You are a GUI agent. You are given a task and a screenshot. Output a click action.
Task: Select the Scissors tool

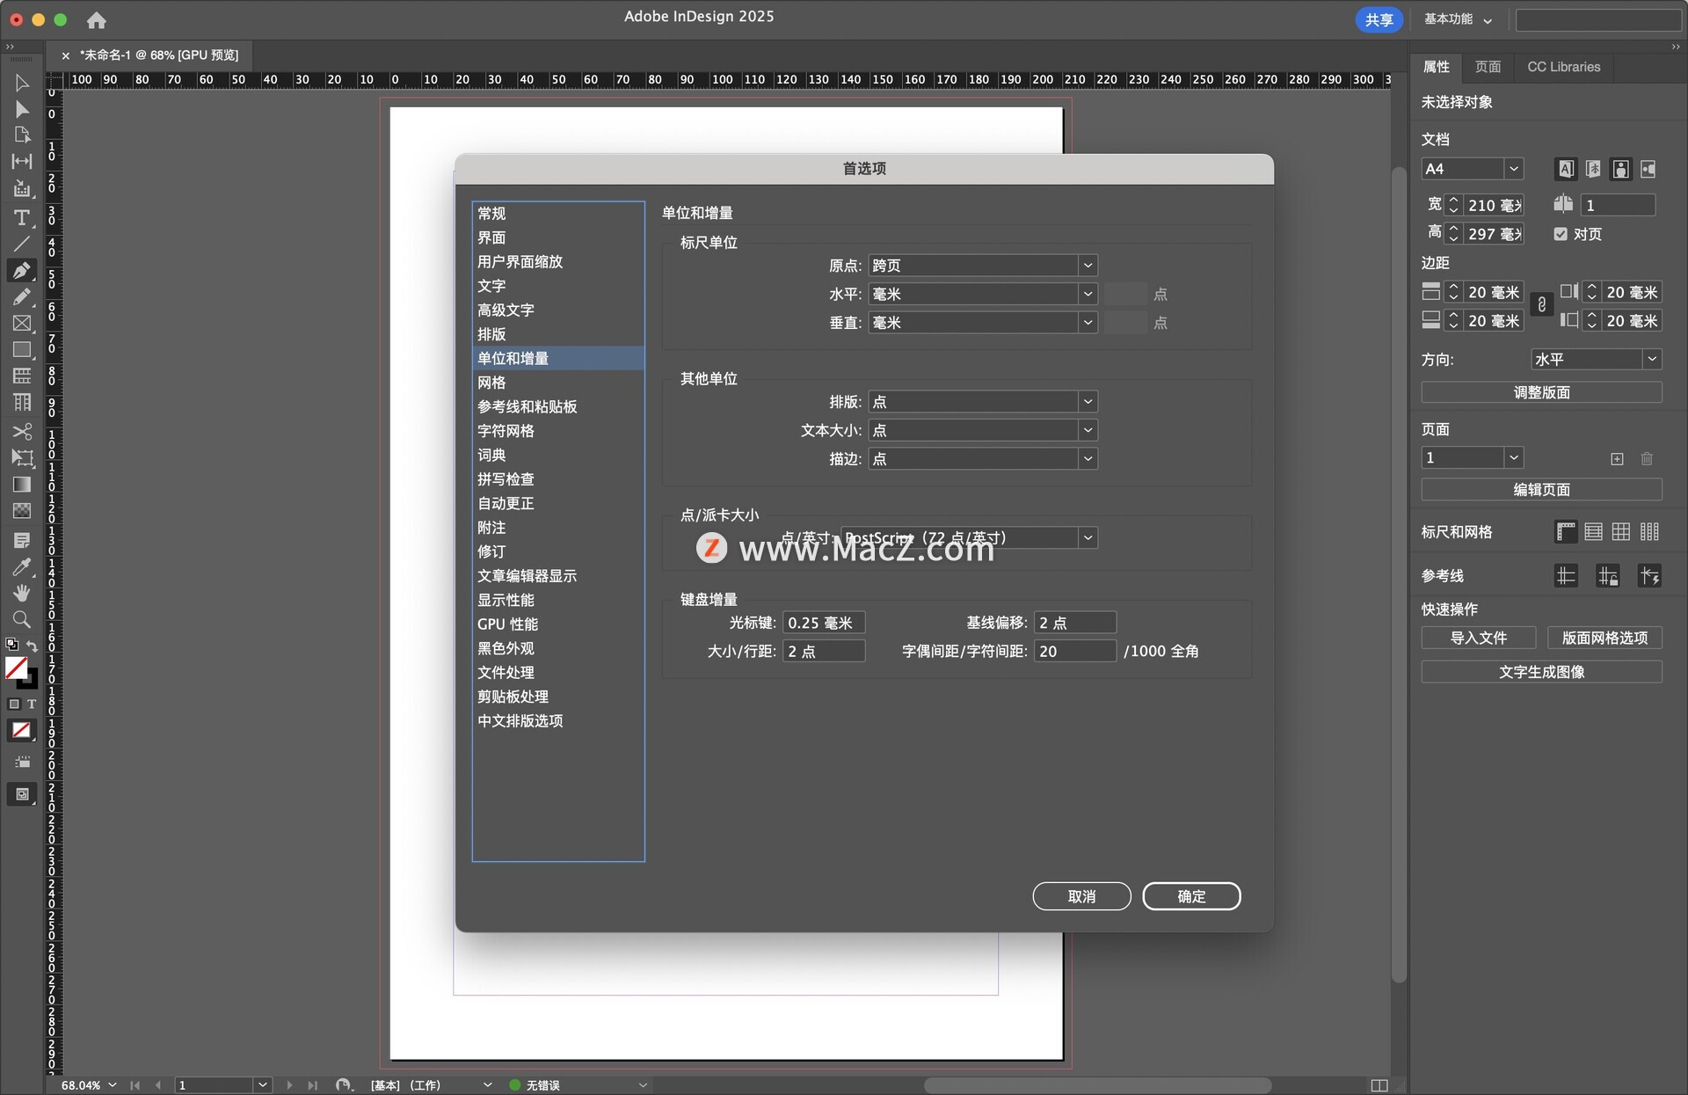pyautogui.click(x=22, y=432)
